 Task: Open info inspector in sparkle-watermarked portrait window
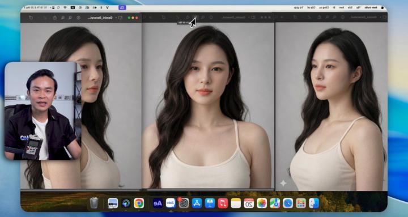(343, 17)
